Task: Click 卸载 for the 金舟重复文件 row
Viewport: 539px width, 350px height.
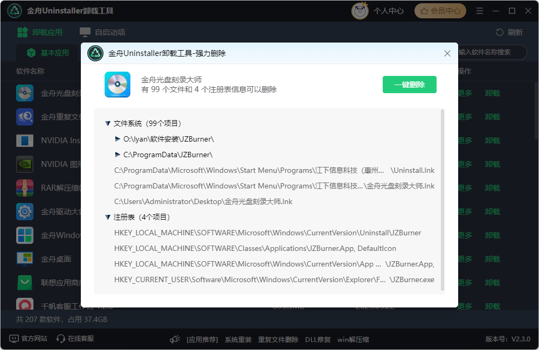Action: coord(492,117)
